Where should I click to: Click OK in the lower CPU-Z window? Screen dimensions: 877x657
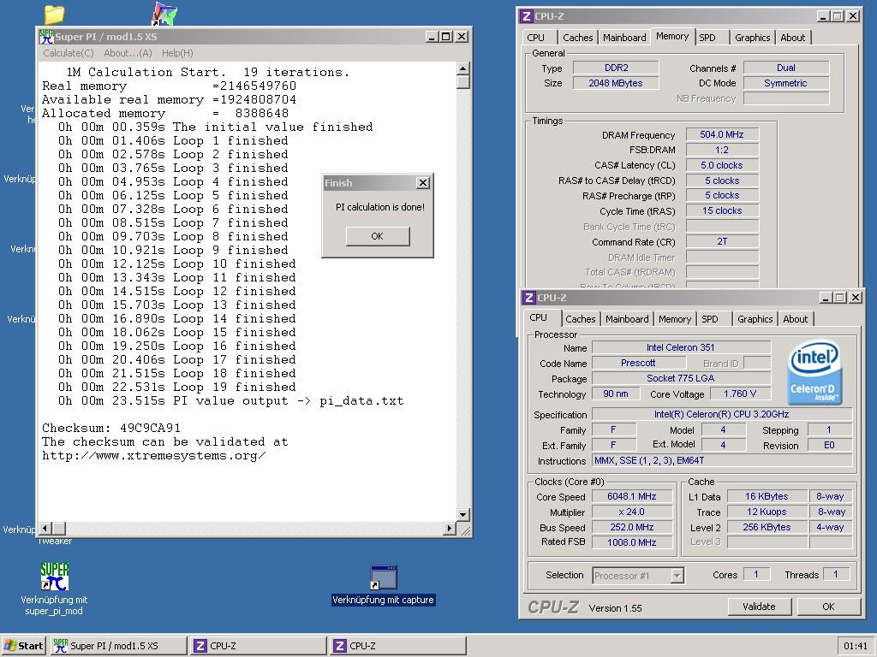(x=828, y=607)
